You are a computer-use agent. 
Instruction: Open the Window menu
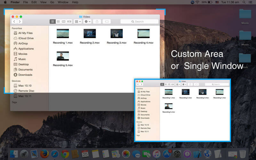[63, 2]
